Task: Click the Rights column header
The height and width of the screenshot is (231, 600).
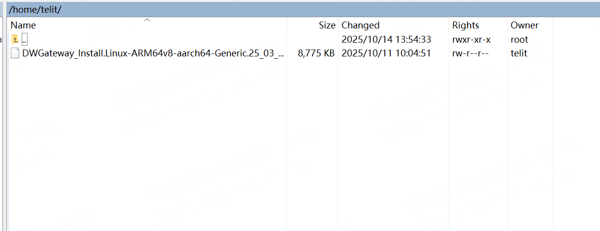Action: [465, 26]
